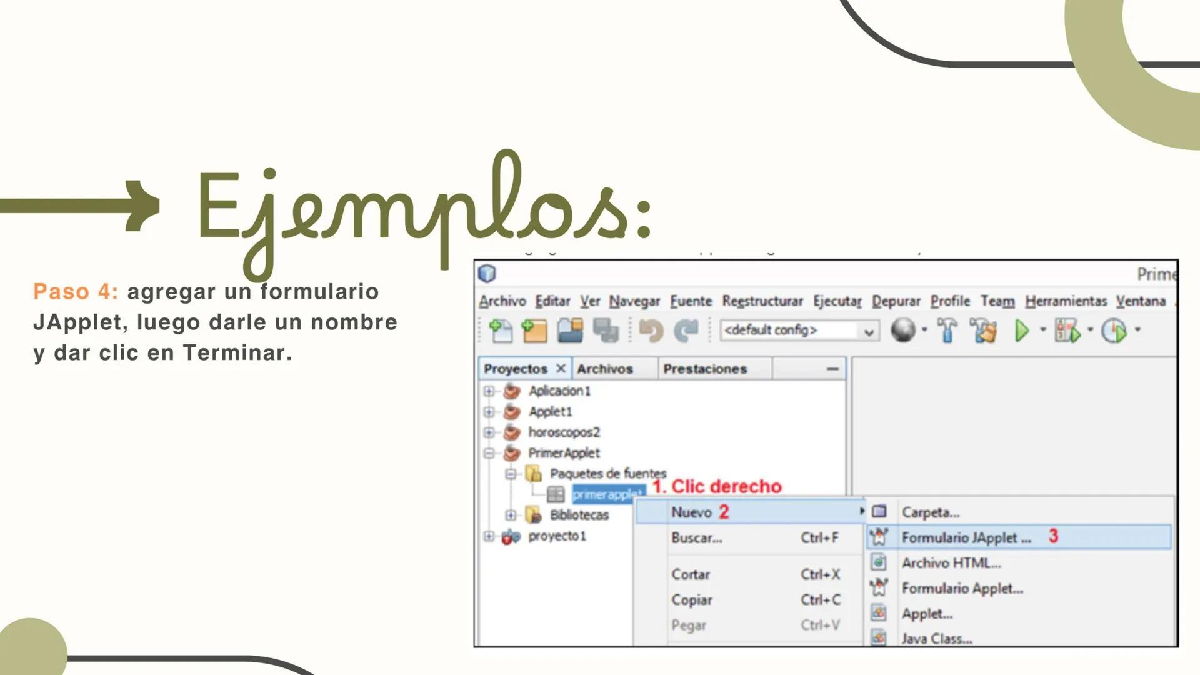Click the Build Project hammer icon
Viewport: 1200px width, 675px height.
946,331
